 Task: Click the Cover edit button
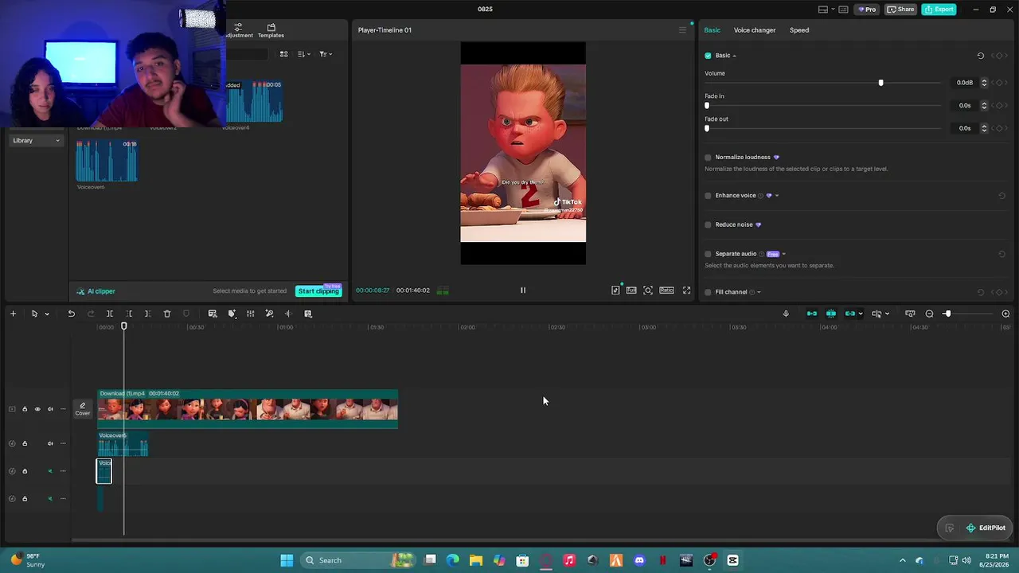click(82, 409)
